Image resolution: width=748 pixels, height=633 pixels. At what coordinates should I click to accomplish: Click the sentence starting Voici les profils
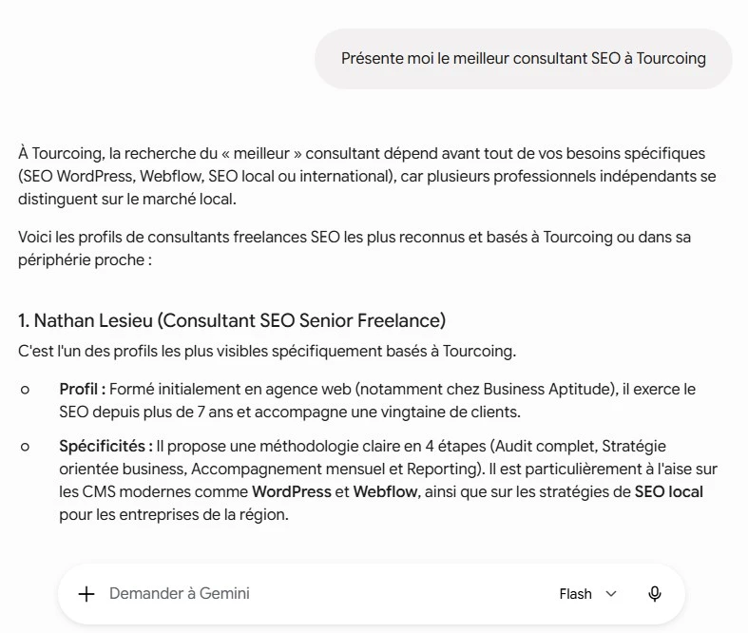click(355, 248)
